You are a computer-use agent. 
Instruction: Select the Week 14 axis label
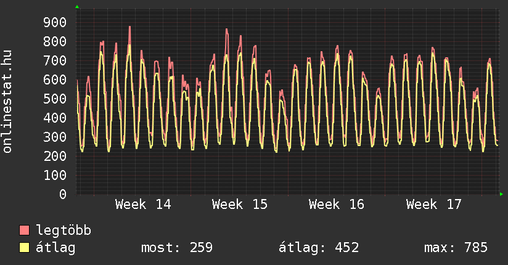(x=143, y=205)
